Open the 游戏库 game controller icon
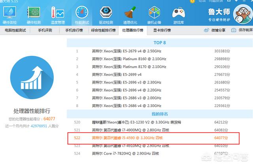 pos(178,15)
